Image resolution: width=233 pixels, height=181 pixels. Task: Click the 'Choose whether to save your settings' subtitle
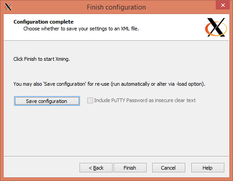81,29
